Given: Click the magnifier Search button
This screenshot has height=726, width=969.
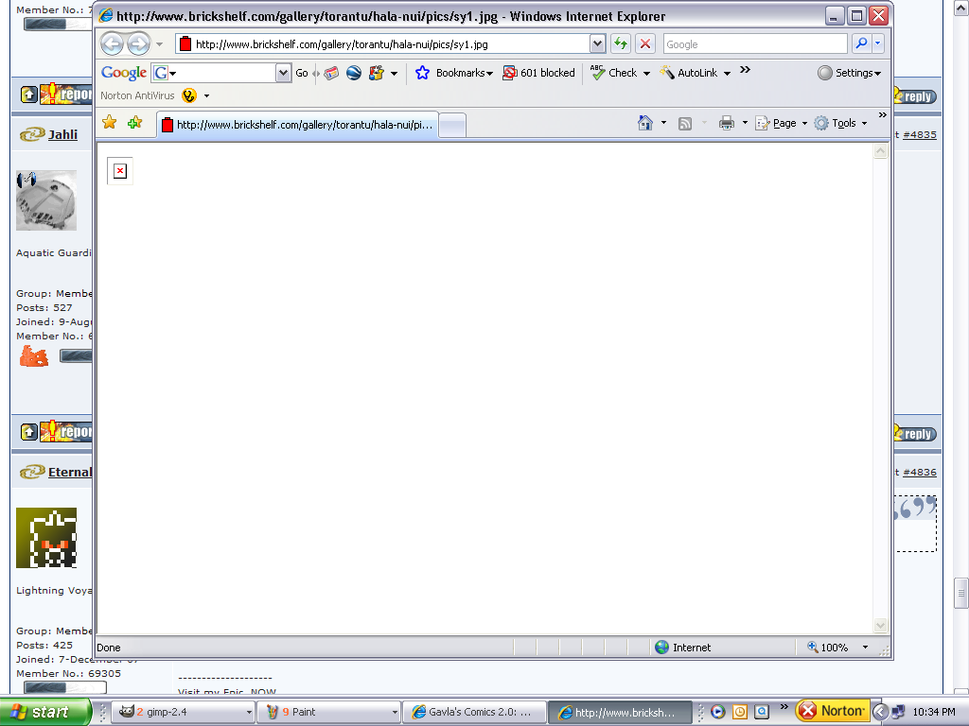Looking at the screenshot, I should (x=861, y=43).
